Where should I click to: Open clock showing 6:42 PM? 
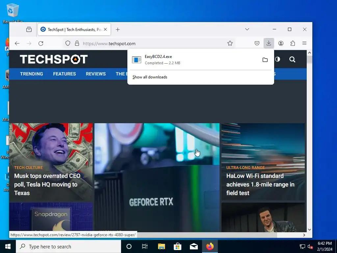[324, 246]
